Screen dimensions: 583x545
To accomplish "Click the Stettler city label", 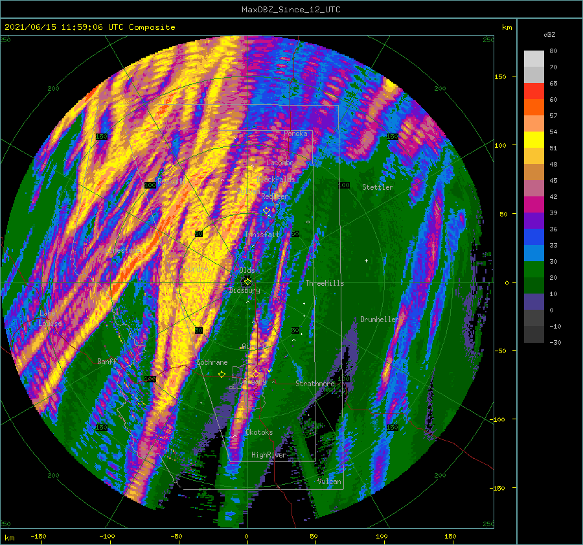I will [378, 187].
